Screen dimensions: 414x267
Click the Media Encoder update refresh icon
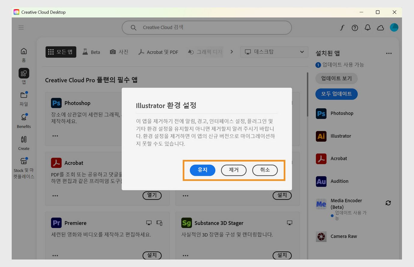[388, 203]
